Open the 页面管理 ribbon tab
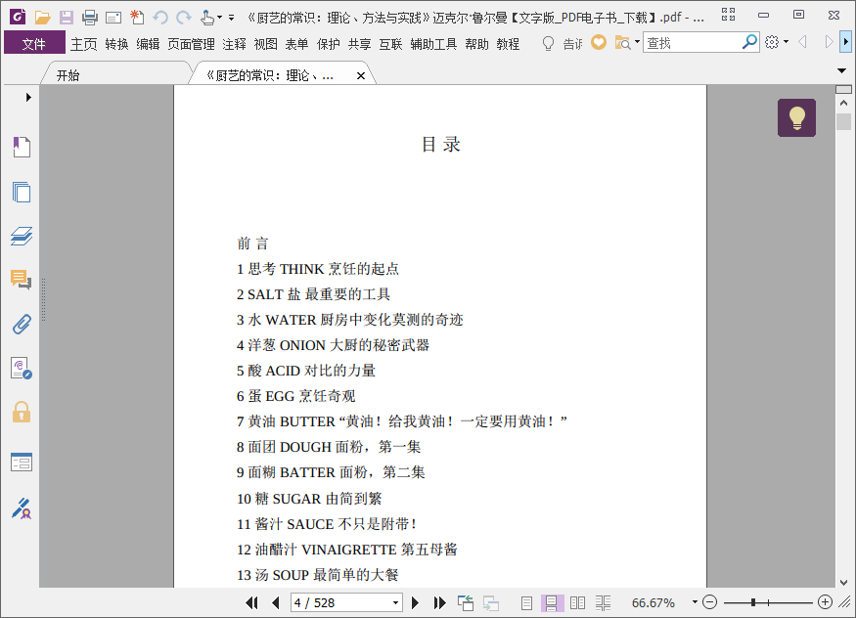Image resolution: width=856 pixels, height=618 pixels. (191, 44)
